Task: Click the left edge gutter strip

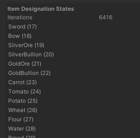Action: pos(3,70)
